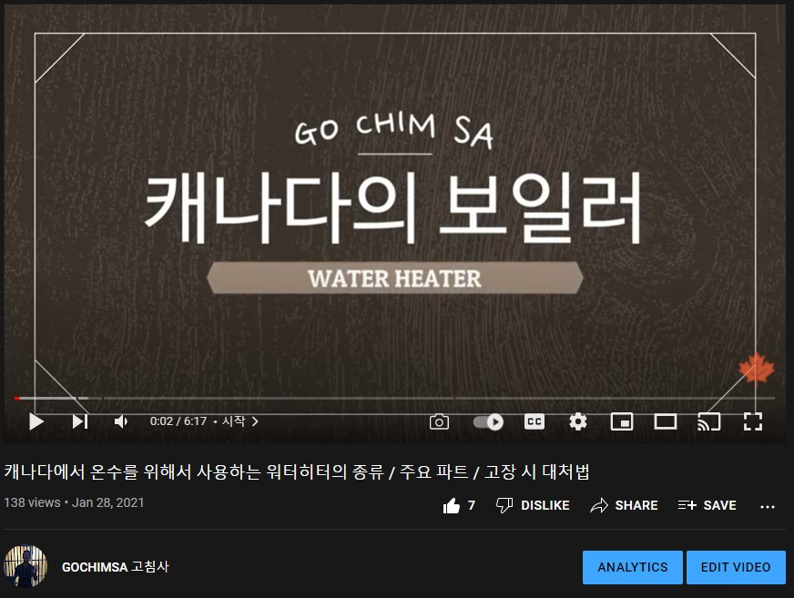The width and height of the screenshot is (794, 598).
Task: Play the video with the play button
Action: (36, 421)
